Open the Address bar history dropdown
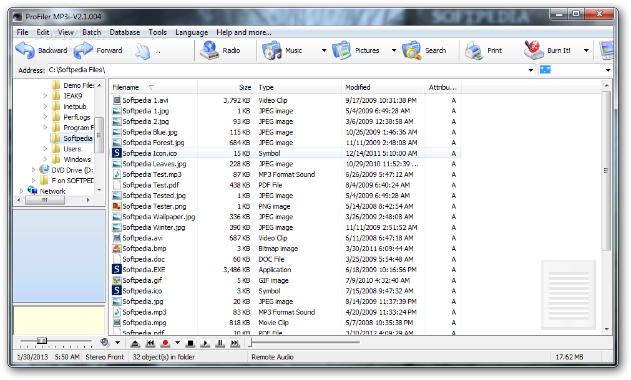This screenshot has width=631, height=380. (x=531, y=70)
